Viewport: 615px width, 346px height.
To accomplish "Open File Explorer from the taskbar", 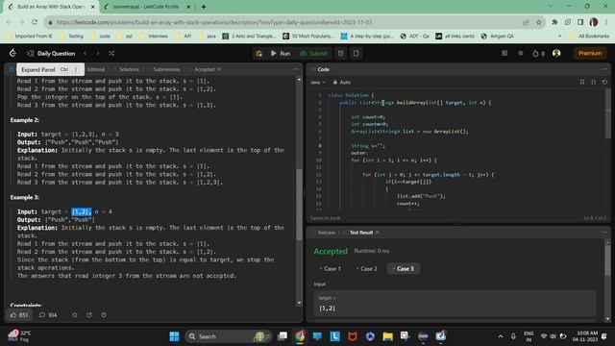I will [387, 336].
